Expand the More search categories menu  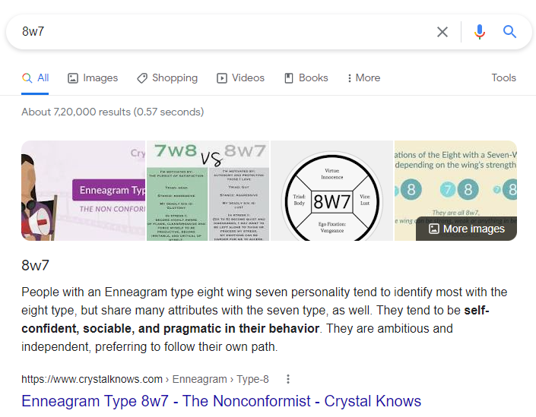pos(363,78)
